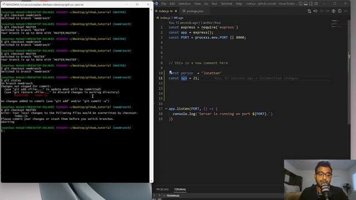Switch to the PROBLEMS panel tab
The width and height of the screenshot is (356, 200).
pos(162,189)
